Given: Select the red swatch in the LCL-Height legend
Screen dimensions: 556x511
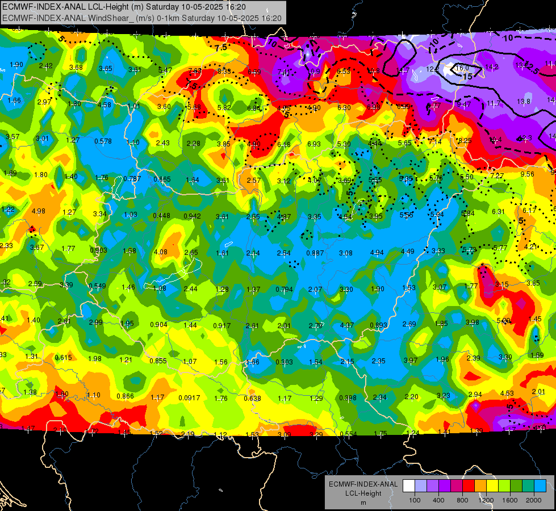Looking at the screenshot, I should pos(469,486).
